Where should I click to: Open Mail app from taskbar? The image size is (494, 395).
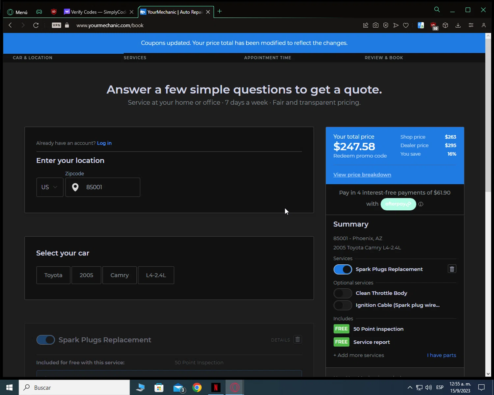point(179,387)
